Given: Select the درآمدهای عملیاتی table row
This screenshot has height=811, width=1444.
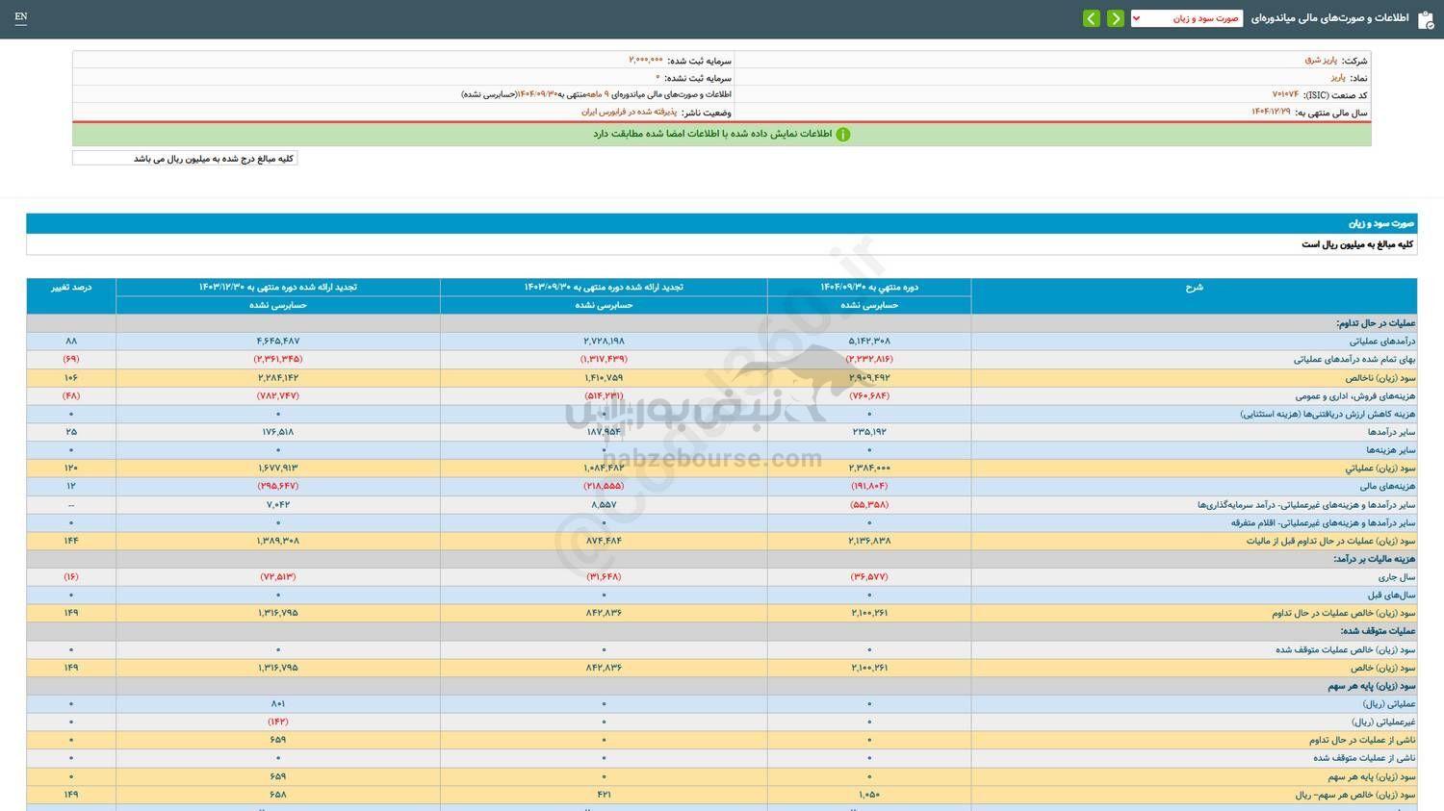Looking at the screenshot, I should (x=722, y=341).
